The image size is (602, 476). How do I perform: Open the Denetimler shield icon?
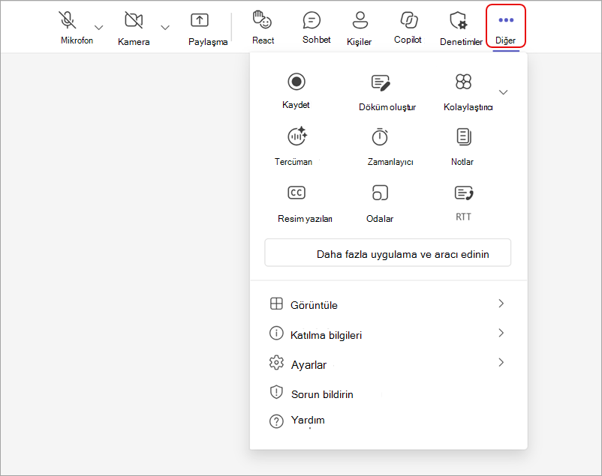459,20
